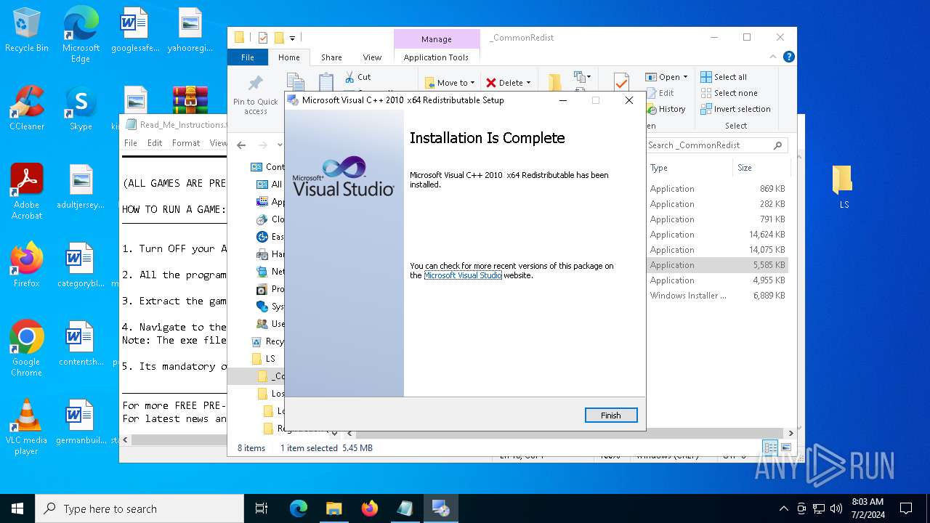The height and width of the screenshot is (523, 930).
Task: Show hidden system tray icons
Action: pos(783,508)
